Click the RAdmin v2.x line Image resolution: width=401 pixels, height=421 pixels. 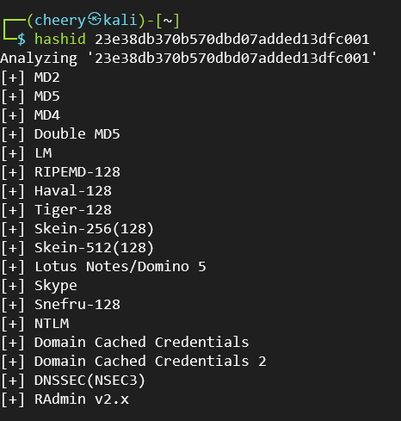(x=65, y=399)
